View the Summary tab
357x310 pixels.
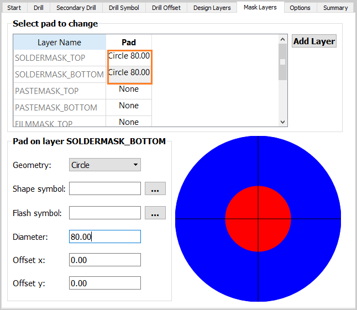[335, 8]
